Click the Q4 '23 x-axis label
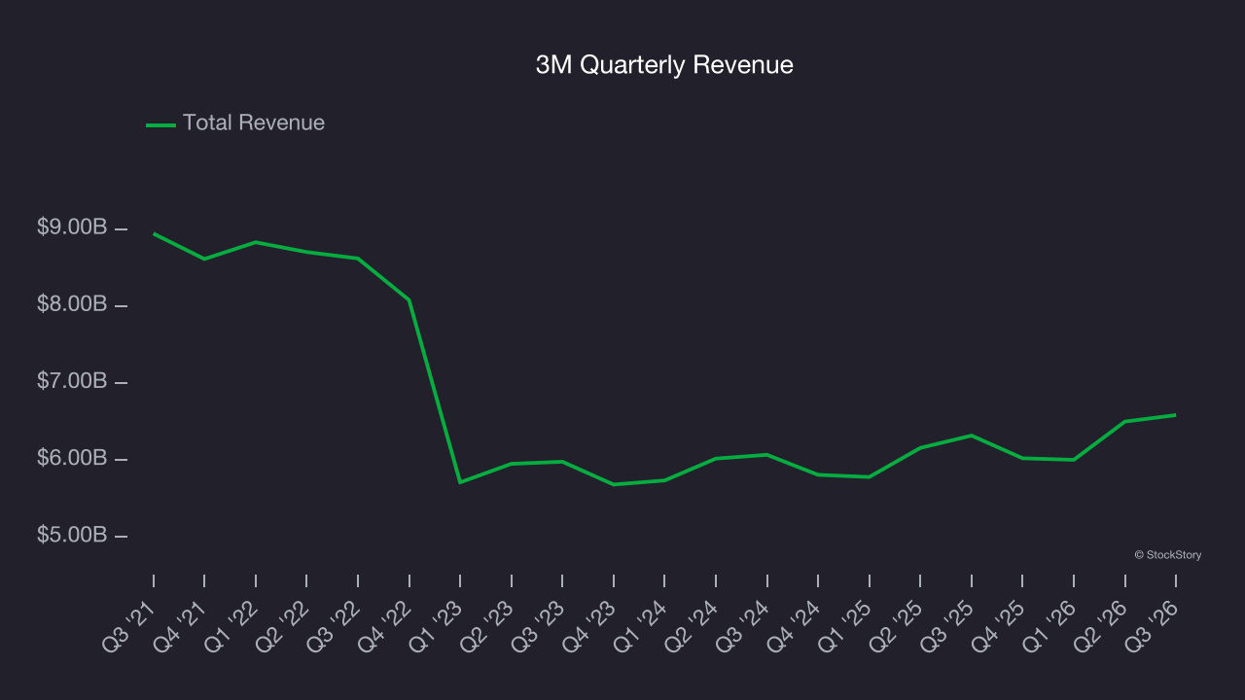Viewport: 1245px width, 700px height. tap(590, 625)
